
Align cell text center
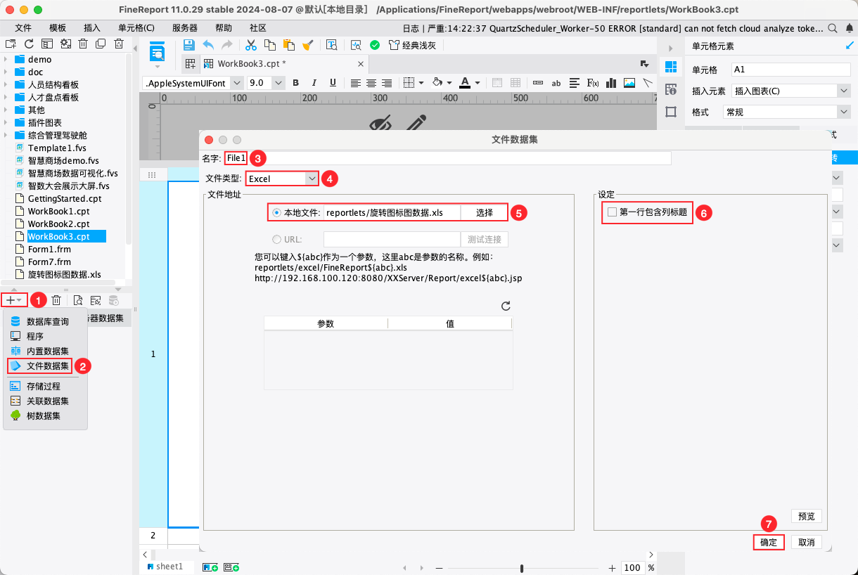pos(371,82)
